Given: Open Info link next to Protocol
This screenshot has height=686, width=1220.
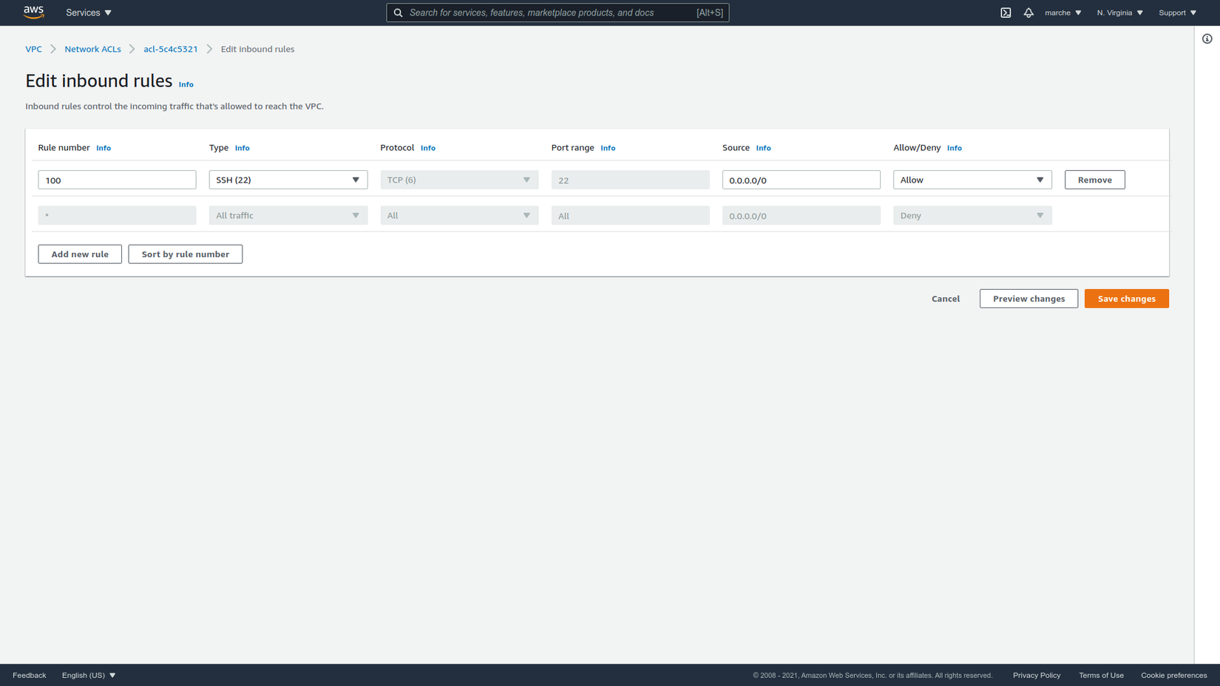Looking at the screenshot, I should coord(428,148).
